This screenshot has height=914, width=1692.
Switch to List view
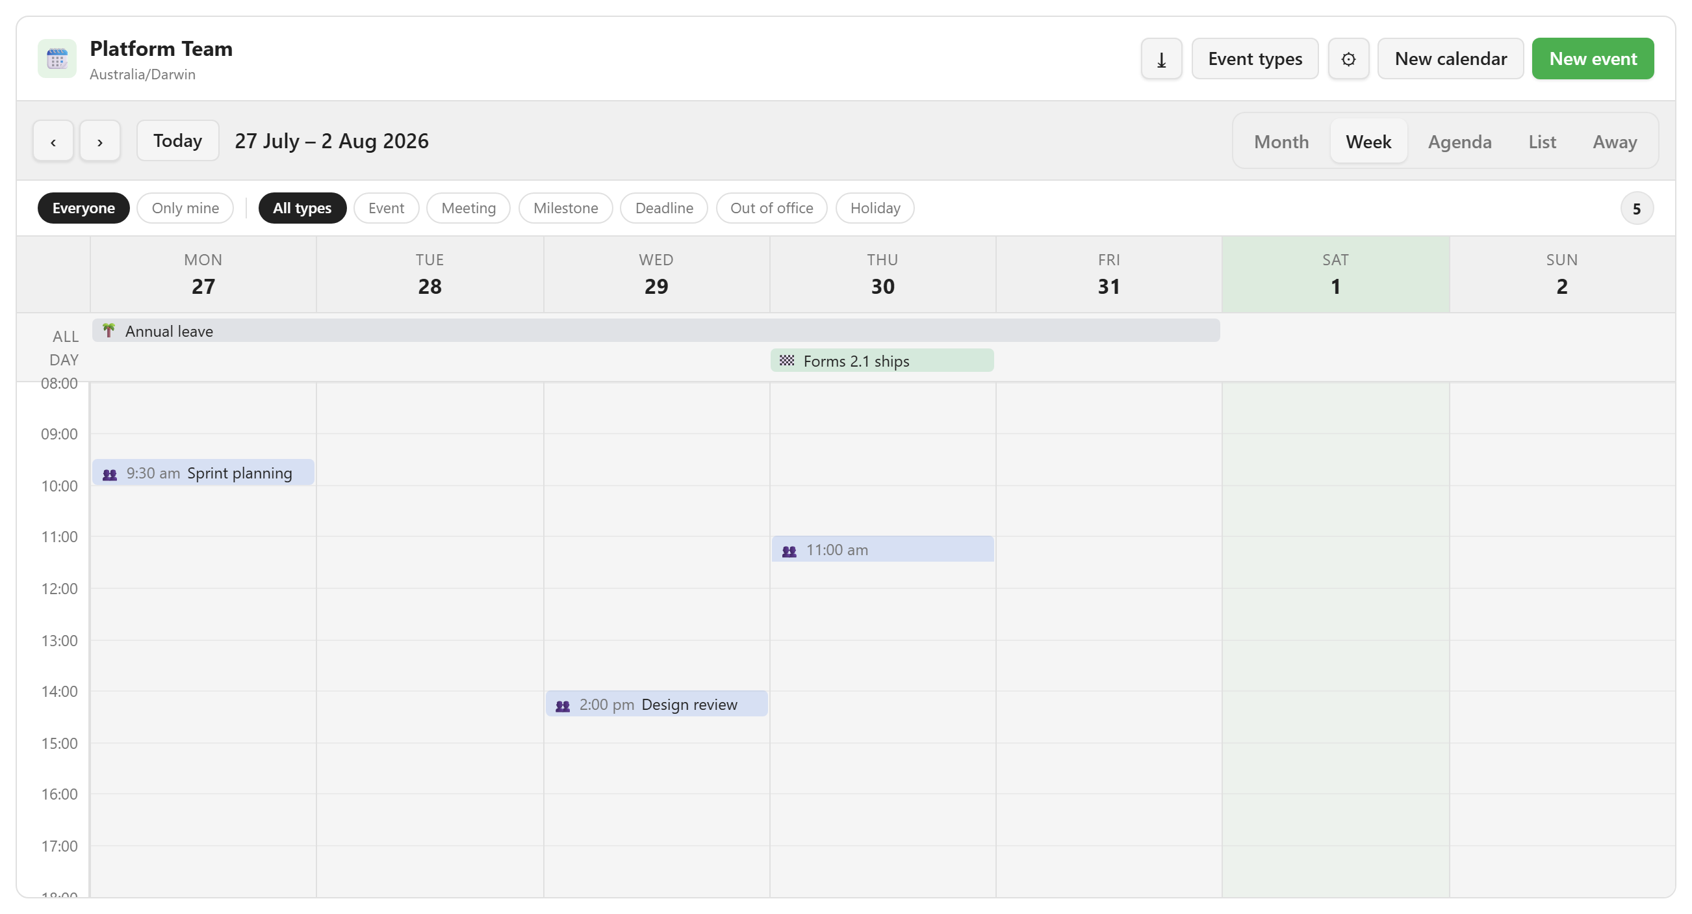pos(1541,141)
